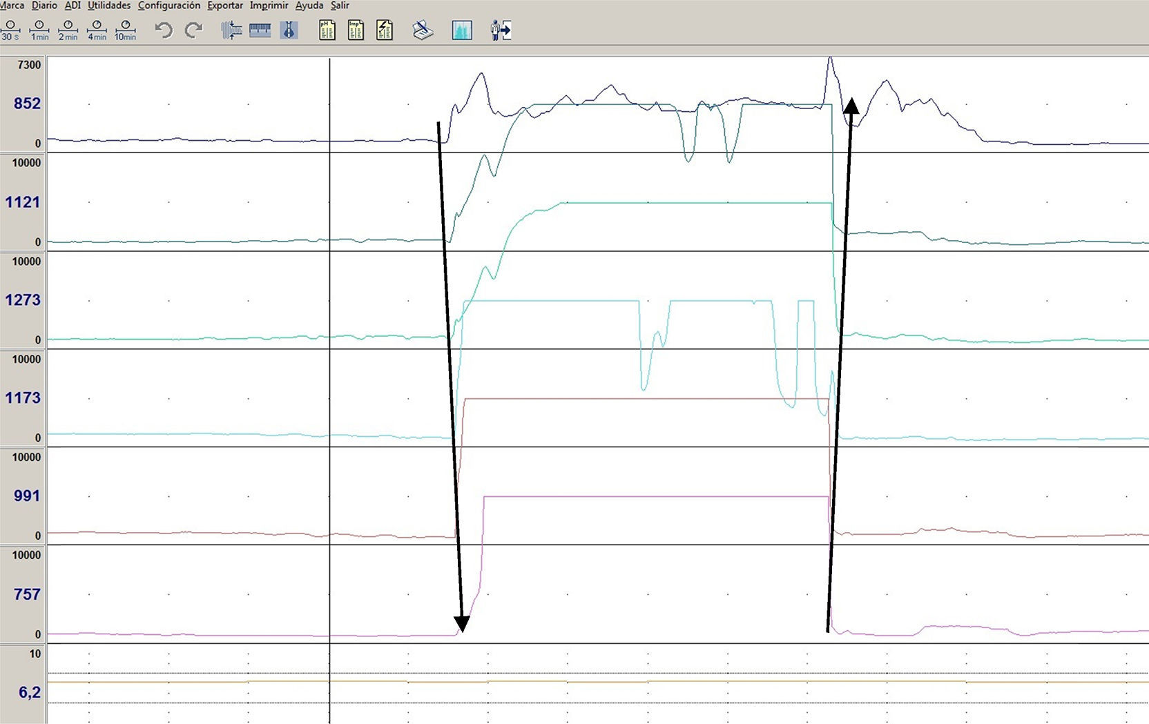The height and width of the screenshot is (724, 1149).
Task: Open the Imp impedance report icon
Action: pos(356,30)
